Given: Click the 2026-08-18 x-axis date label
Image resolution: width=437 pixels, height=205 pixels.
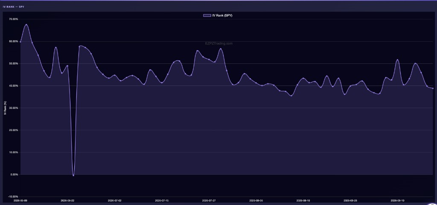Looking at the screenshot, I should [303, 200].
